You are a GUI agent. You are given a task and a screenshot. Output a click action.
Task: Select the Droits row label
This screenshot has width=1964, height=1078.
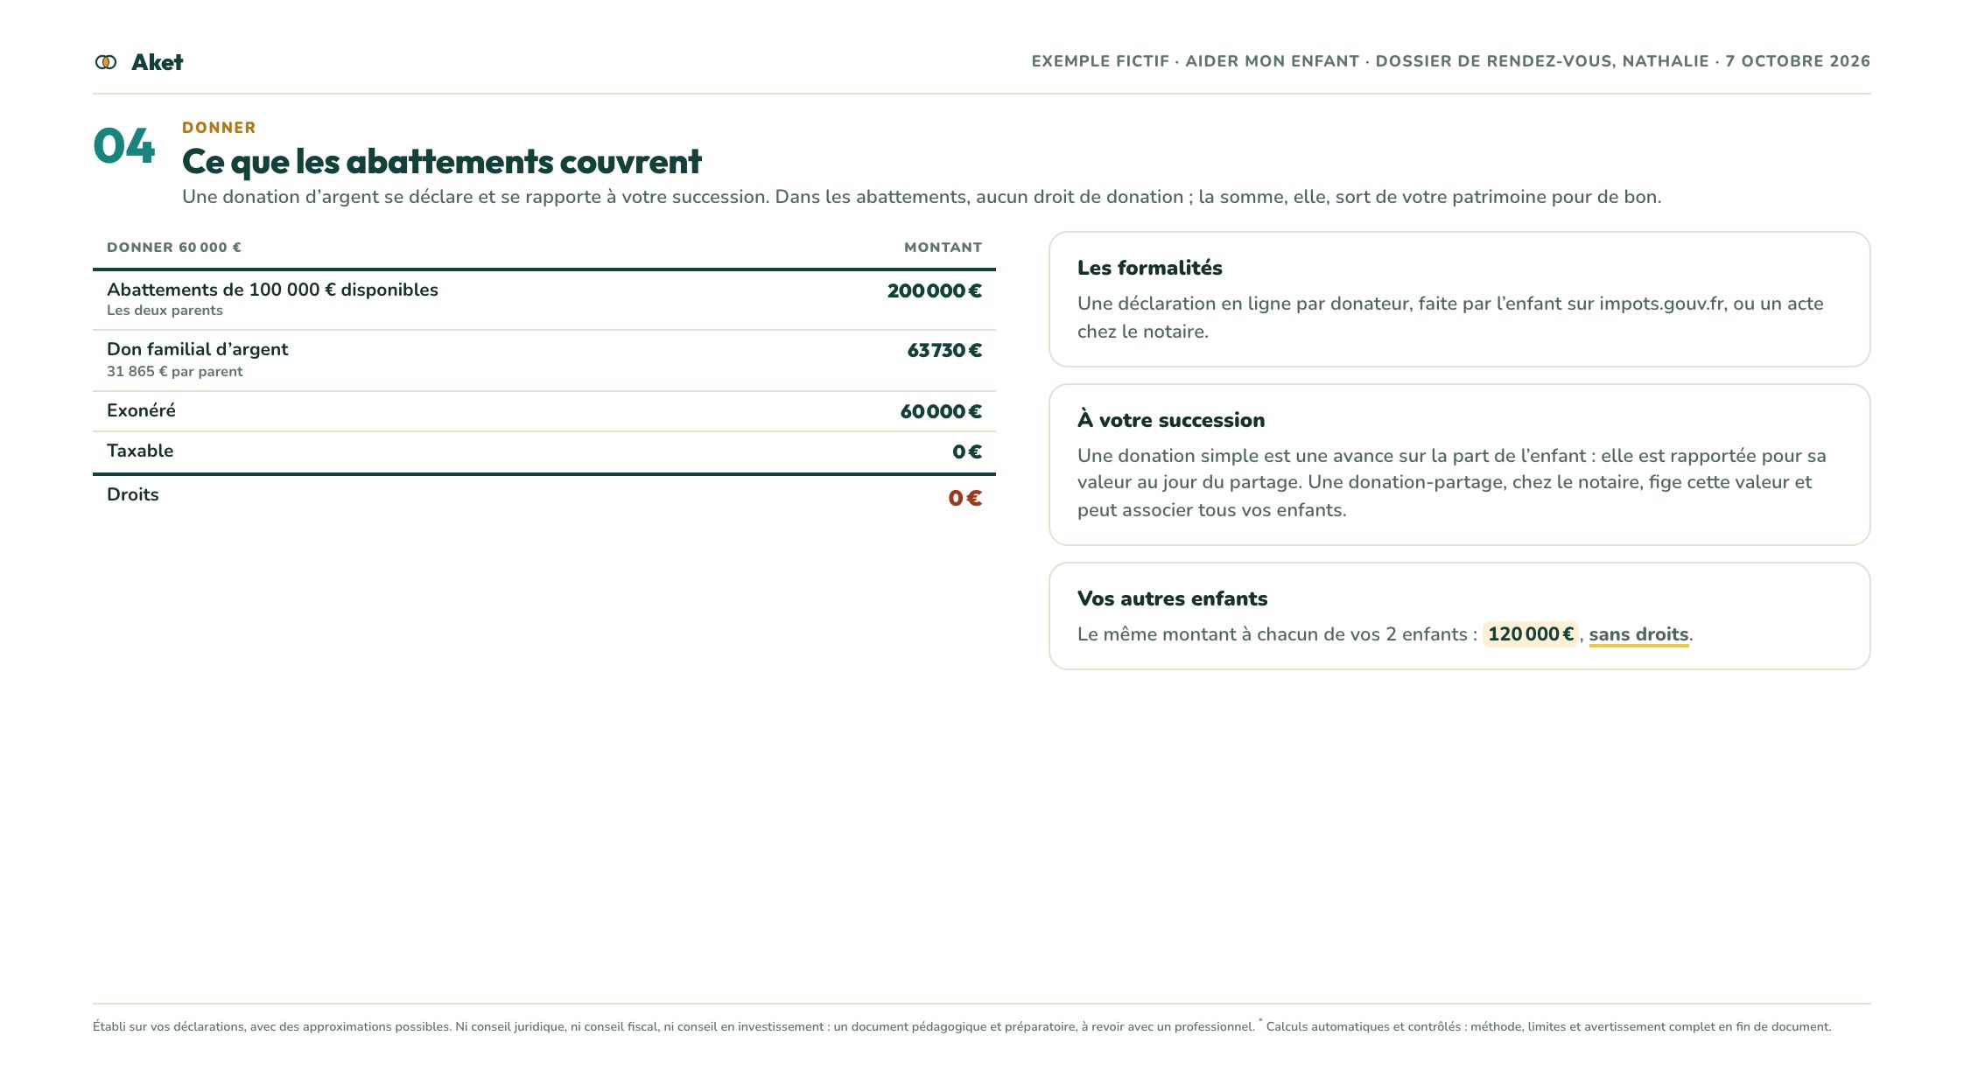[x=133, y=494]
